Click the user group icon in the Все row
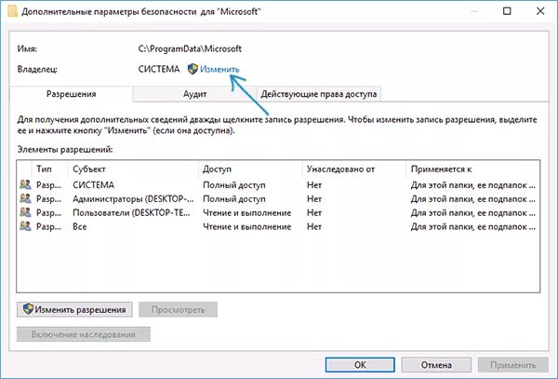558x379 pixels. point(25,226)
